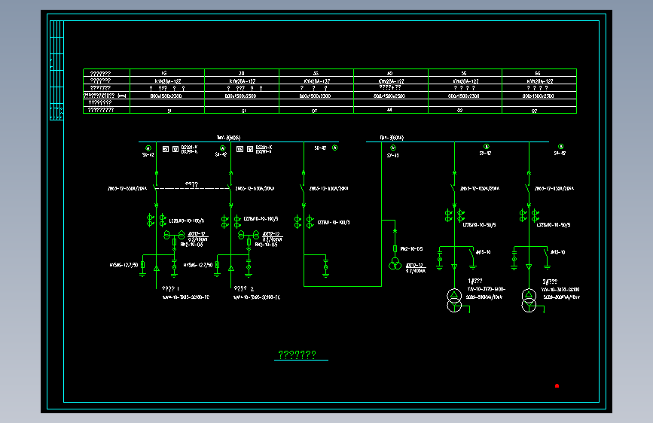
Task: Select the 1# transformer double-circle symbol
Action: click(454, 300)
